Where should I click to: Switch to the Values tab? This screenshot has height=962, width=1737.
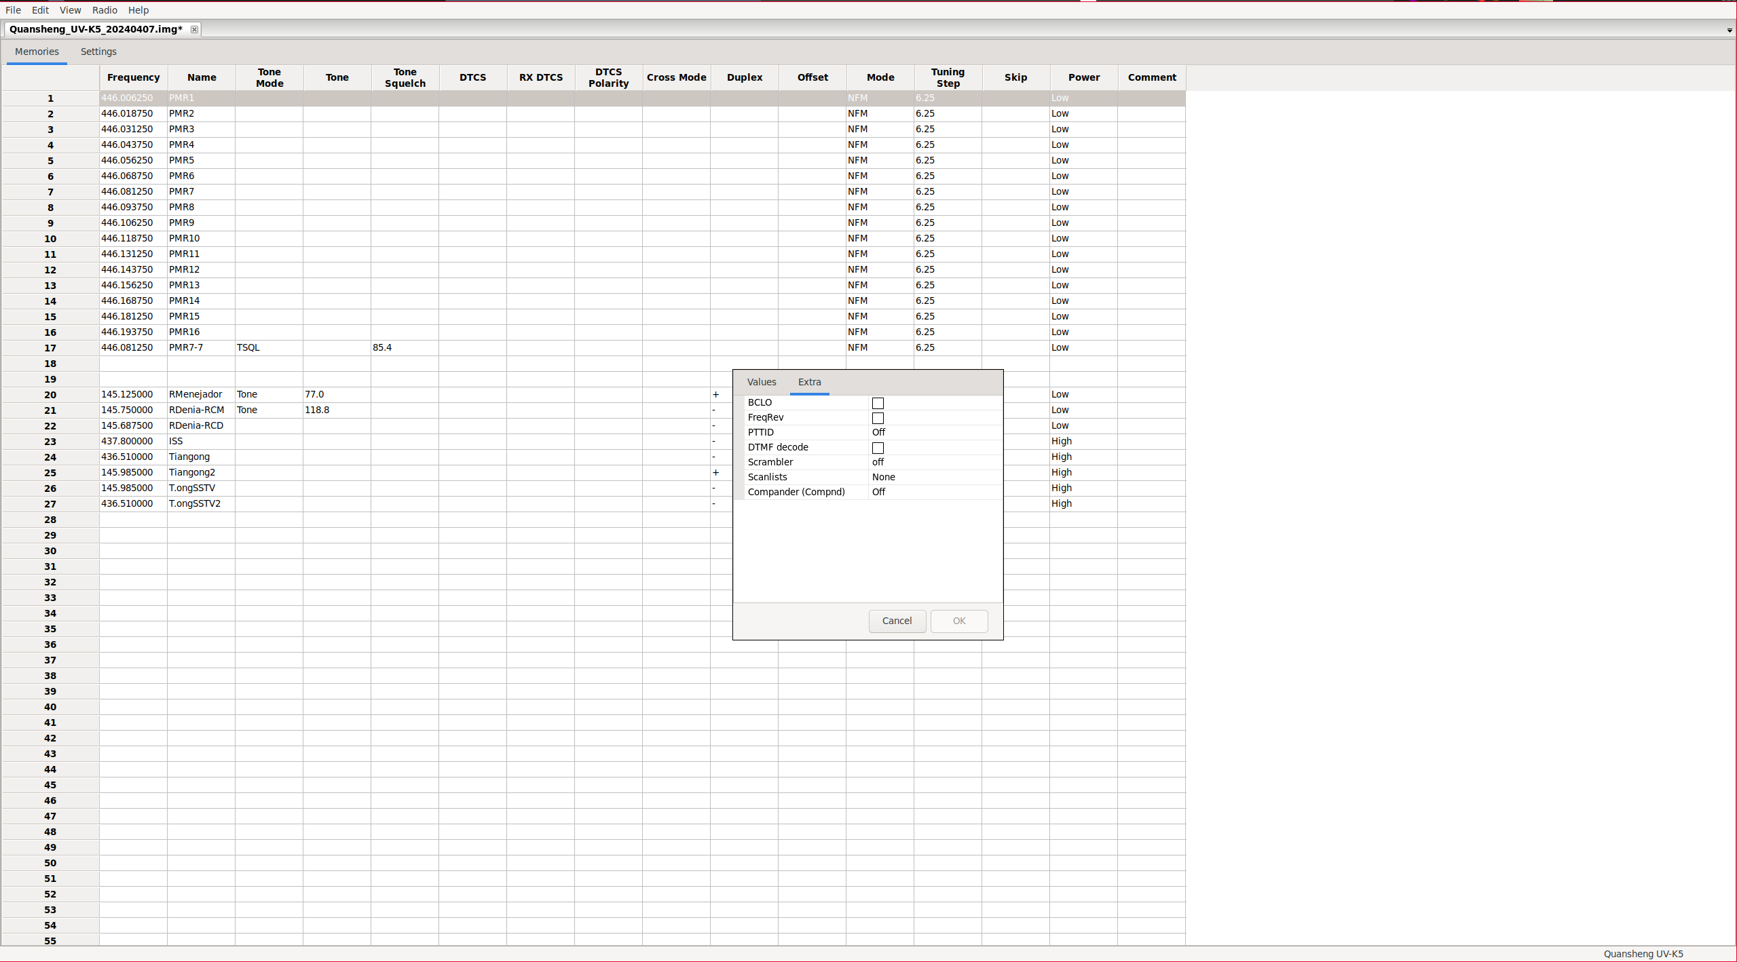761,382
